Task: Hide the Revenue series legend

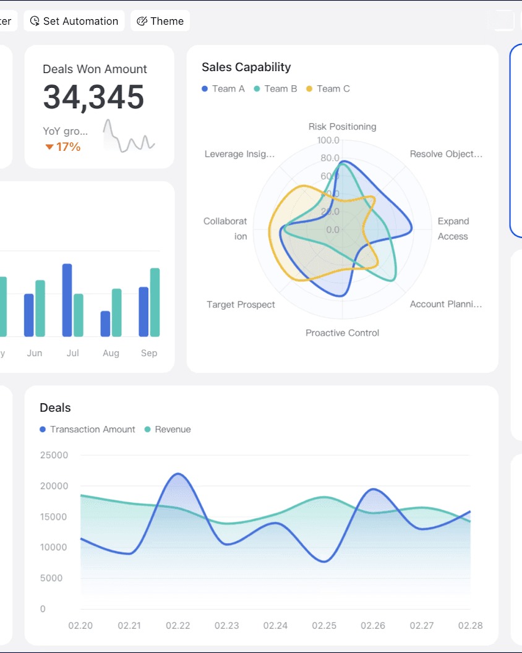Action: click(168, 429)
